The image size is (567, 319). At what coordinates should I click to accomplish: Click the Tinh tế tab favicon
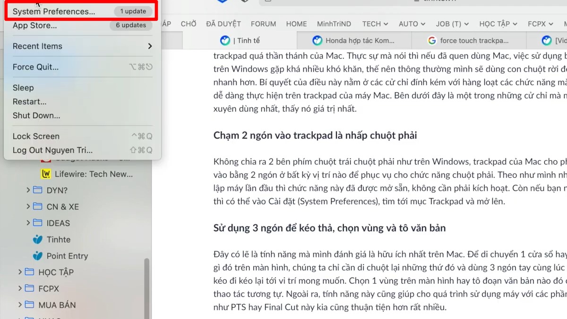point(225,41)
